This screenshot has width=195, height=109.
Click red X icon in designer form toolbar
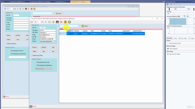point(29,9)
